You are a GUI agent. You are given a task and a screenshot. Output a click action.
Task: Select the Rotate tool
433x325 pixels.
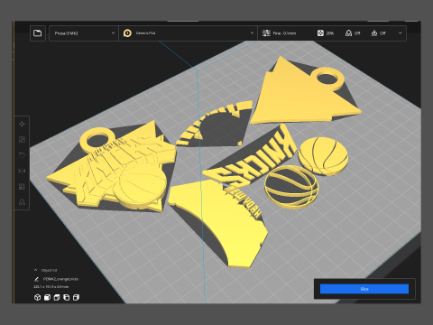coord(22,155)
